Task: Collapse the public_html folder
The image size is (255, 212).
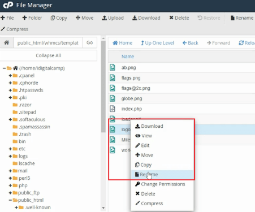Action: pyautogui.click(x=10, y=200)
